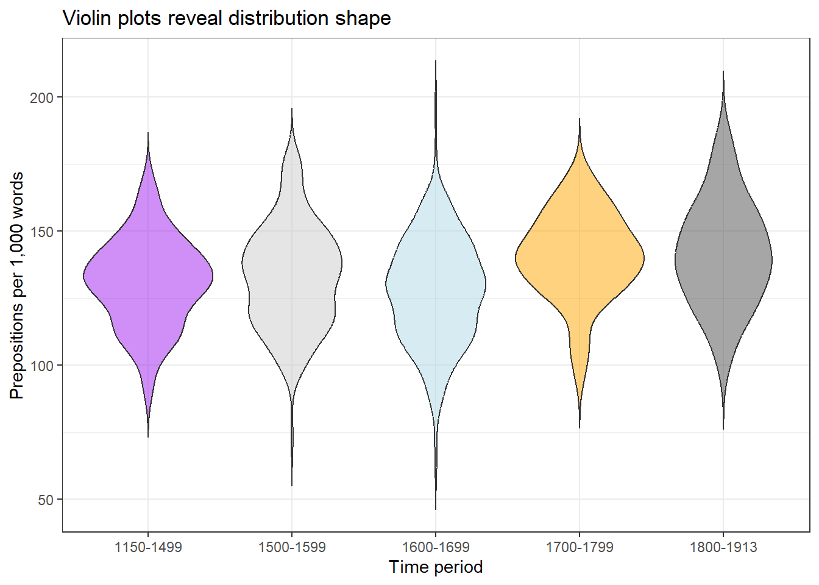The image size is (819, 585).
Task: Click the 1600-1699 x-axis tick label
Action: tap(436, 547)
